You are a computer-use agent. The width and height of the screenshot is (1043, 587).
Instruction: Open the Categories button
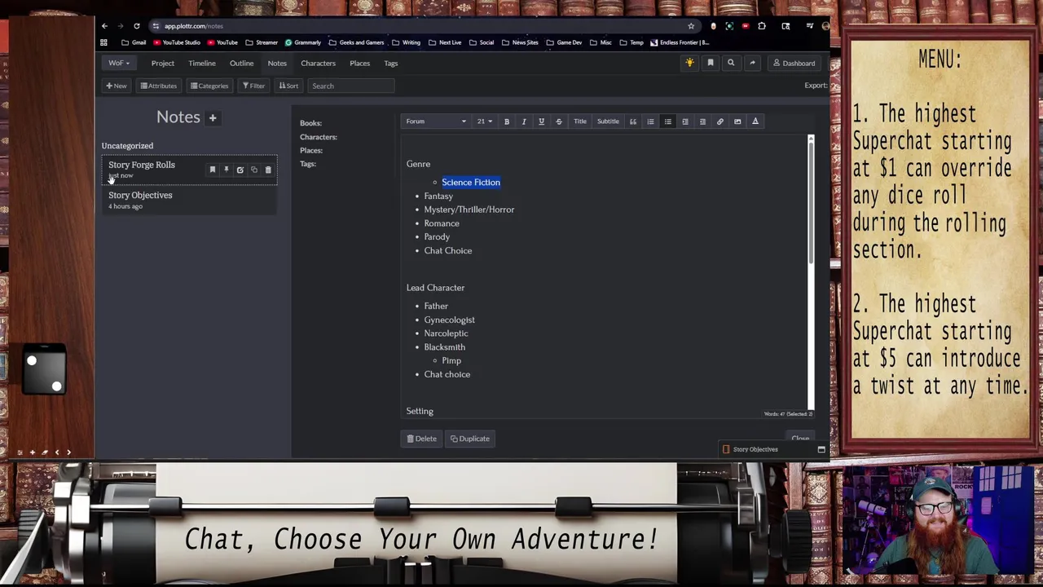(x=209, y=86)
